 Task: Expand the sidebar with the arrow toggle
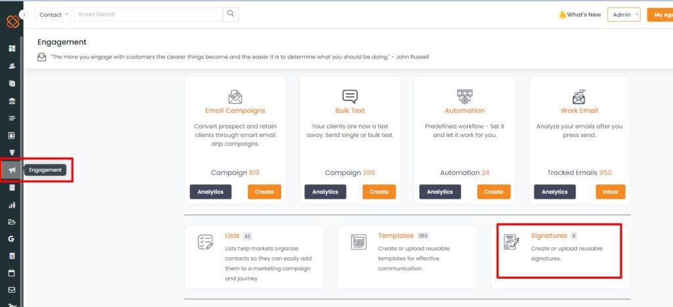(x=24, y=14)
